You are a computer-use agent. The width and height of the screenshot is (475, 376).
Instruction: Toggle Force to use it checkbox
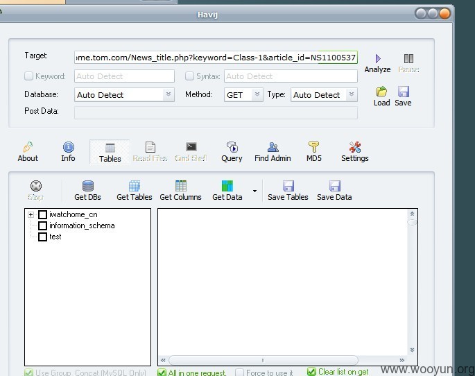point(239,373)
